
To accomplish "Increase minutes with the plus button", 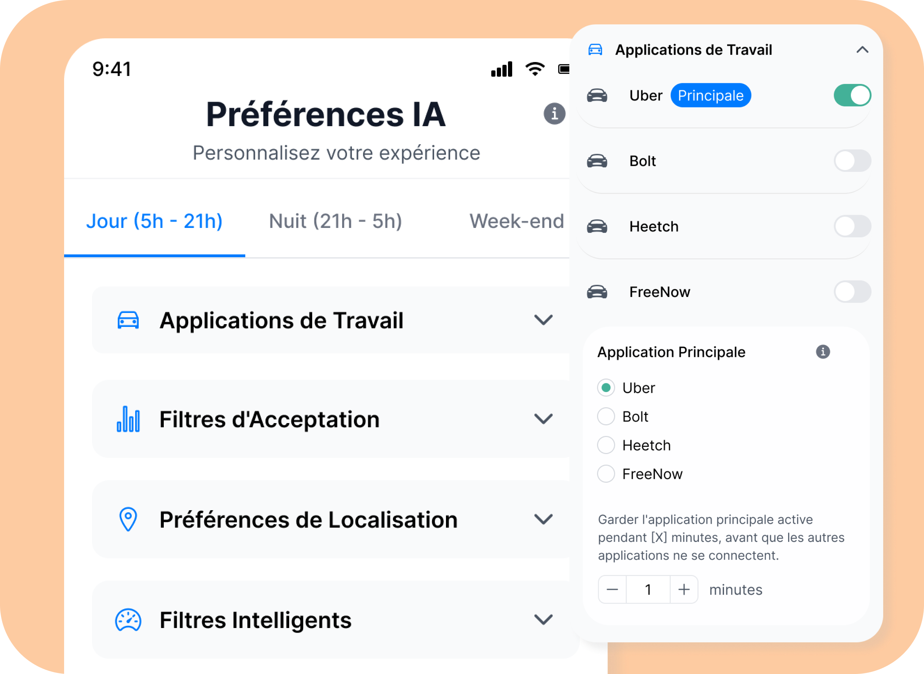I will click(x=684, y=590).
